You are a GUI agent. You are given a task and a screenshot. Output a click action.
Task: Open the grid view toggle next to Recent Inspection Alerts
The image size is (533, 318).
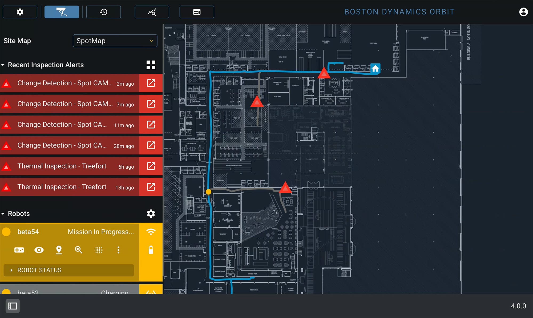click(x=151, y=65)
